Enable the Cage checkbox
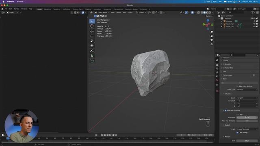 click(237, 114)
